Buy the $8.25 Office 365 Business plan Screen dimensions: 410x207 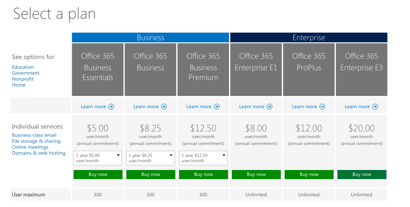pos(151,174)
